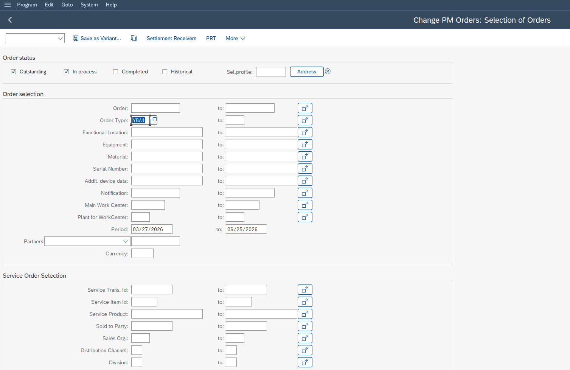Viewport: 570px width, 370px height.
Task: Click the Distribution Channel from field
Action: (137, 350)
